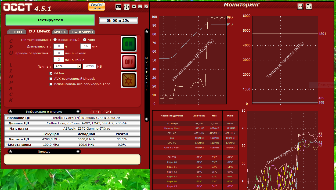Enable AVX-совместимый Linpack checkbox
The image size is (336, 190).
coord(51,79)
